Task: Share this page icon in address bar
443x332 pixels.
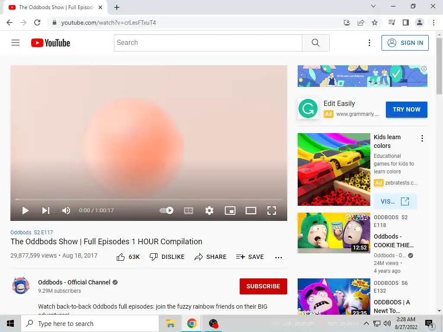Action: coord(361,22)
